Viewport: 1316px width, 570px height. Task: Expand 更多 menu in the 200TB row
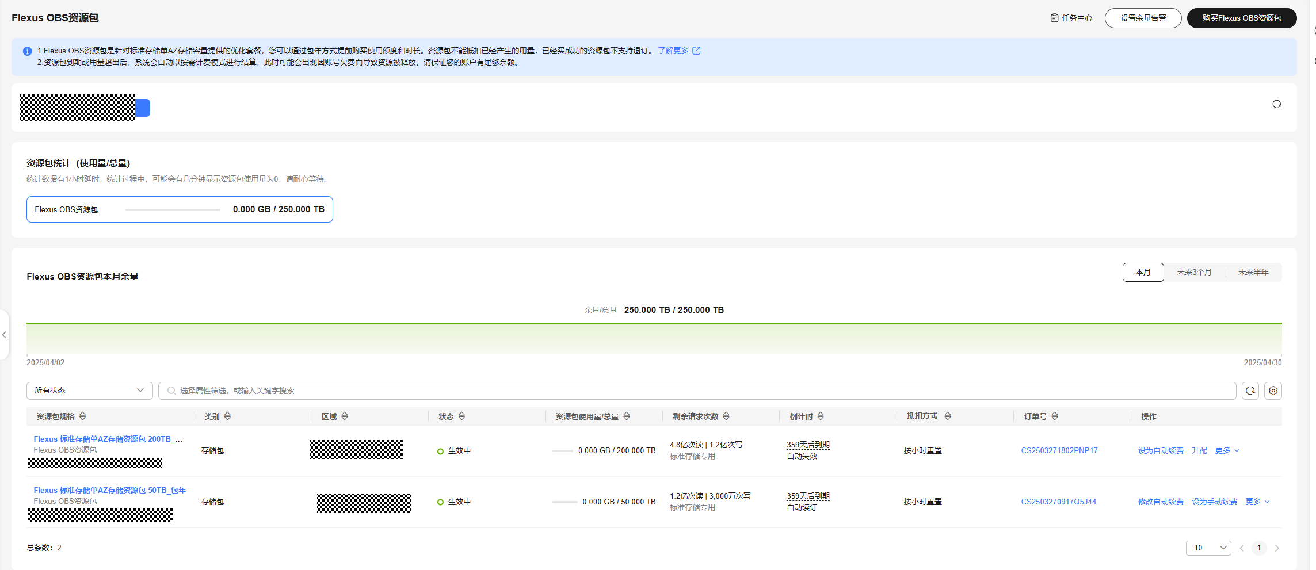[x=1227, y=450]
